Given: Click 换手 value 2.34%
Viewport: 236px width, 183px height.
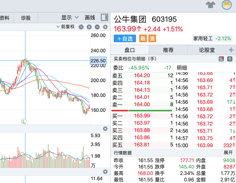Looking at the screenshot, I should [187, 173].
